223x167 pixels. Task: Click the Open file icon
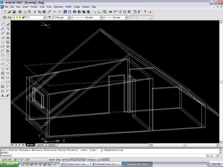coord(9,12)
